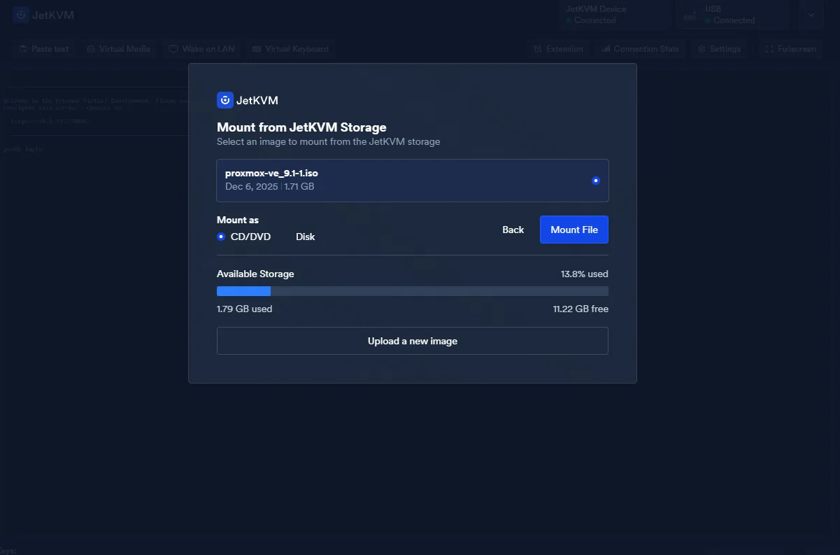Expand the top-right chevron dropdown
This screenshot has height=555, width=840.
tap(811, 15)
